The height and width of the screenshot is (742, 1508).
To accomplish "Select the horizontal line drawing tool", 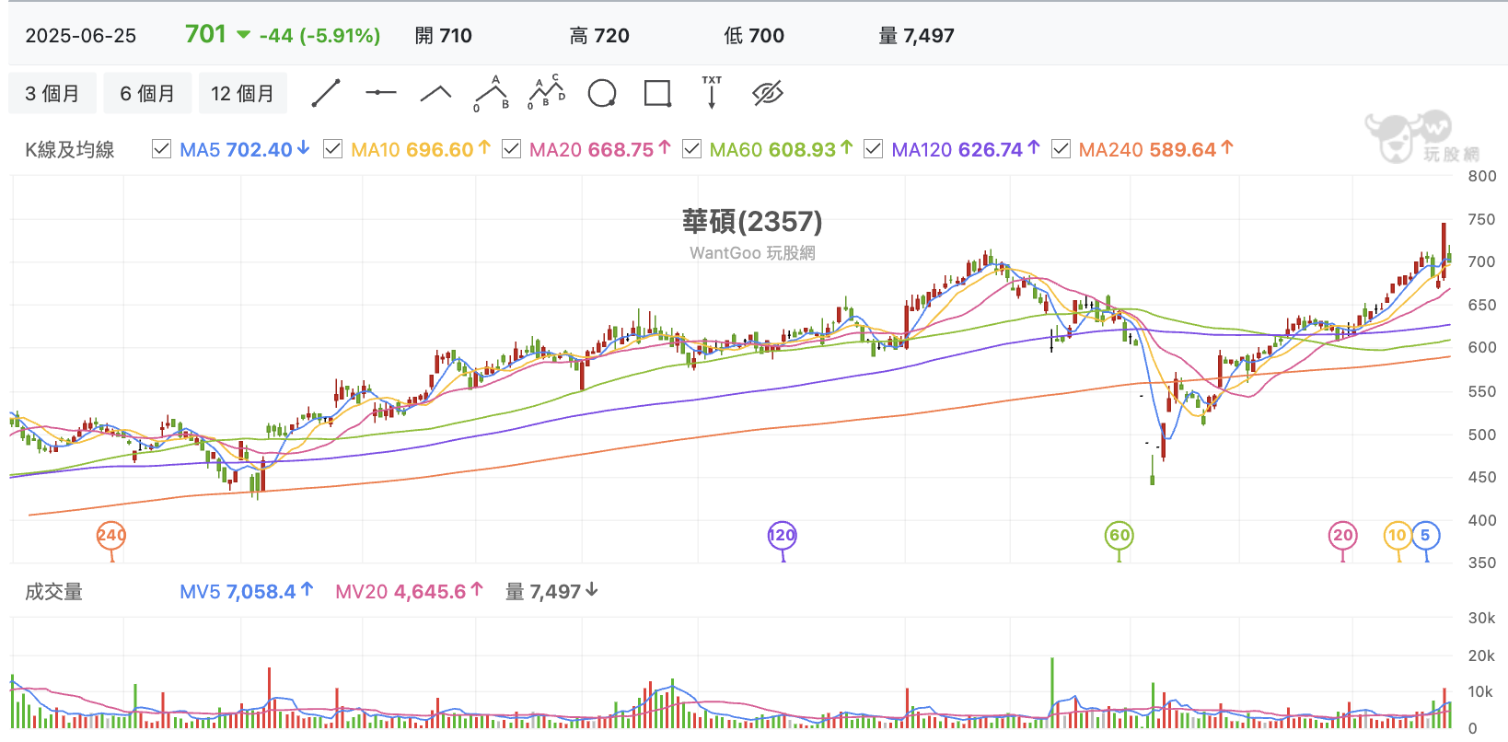I will (381, 93).
